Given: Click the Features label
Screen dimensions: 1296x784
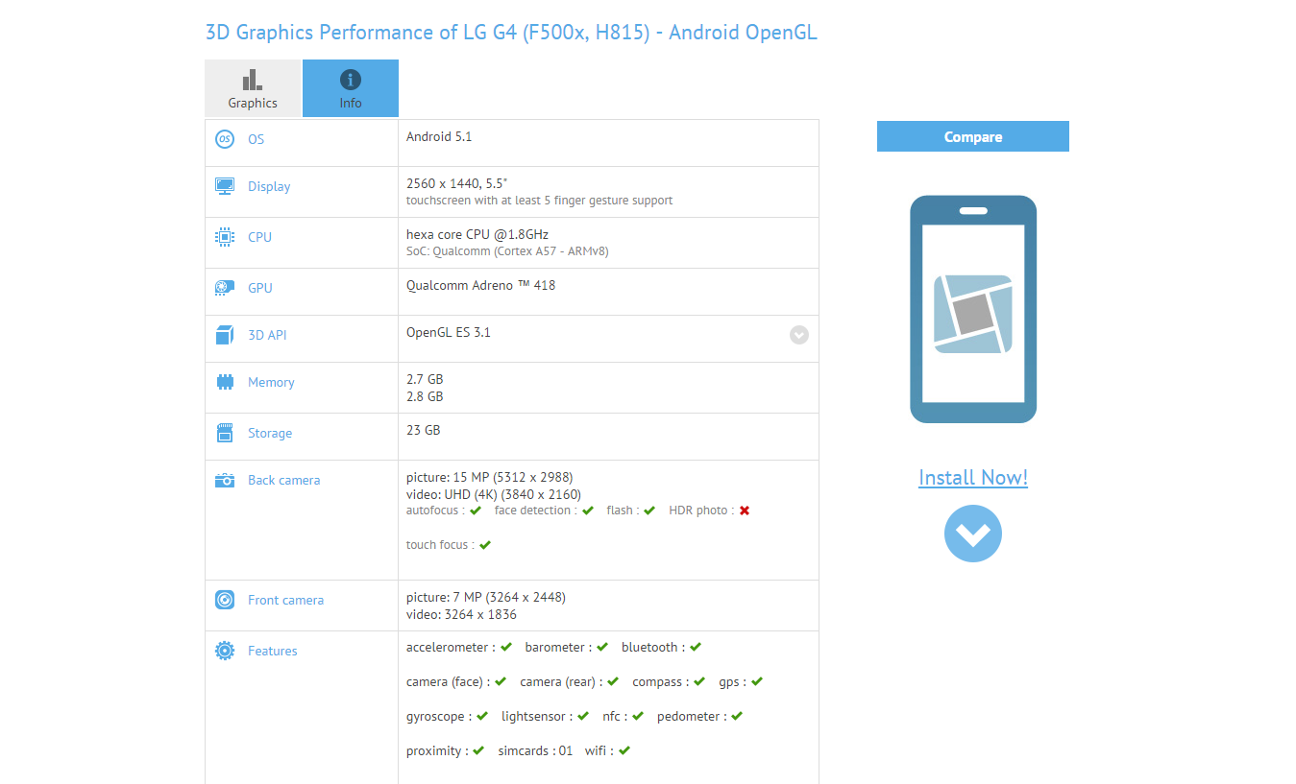Looking at the screenshot, I should (x=273, y=651).
